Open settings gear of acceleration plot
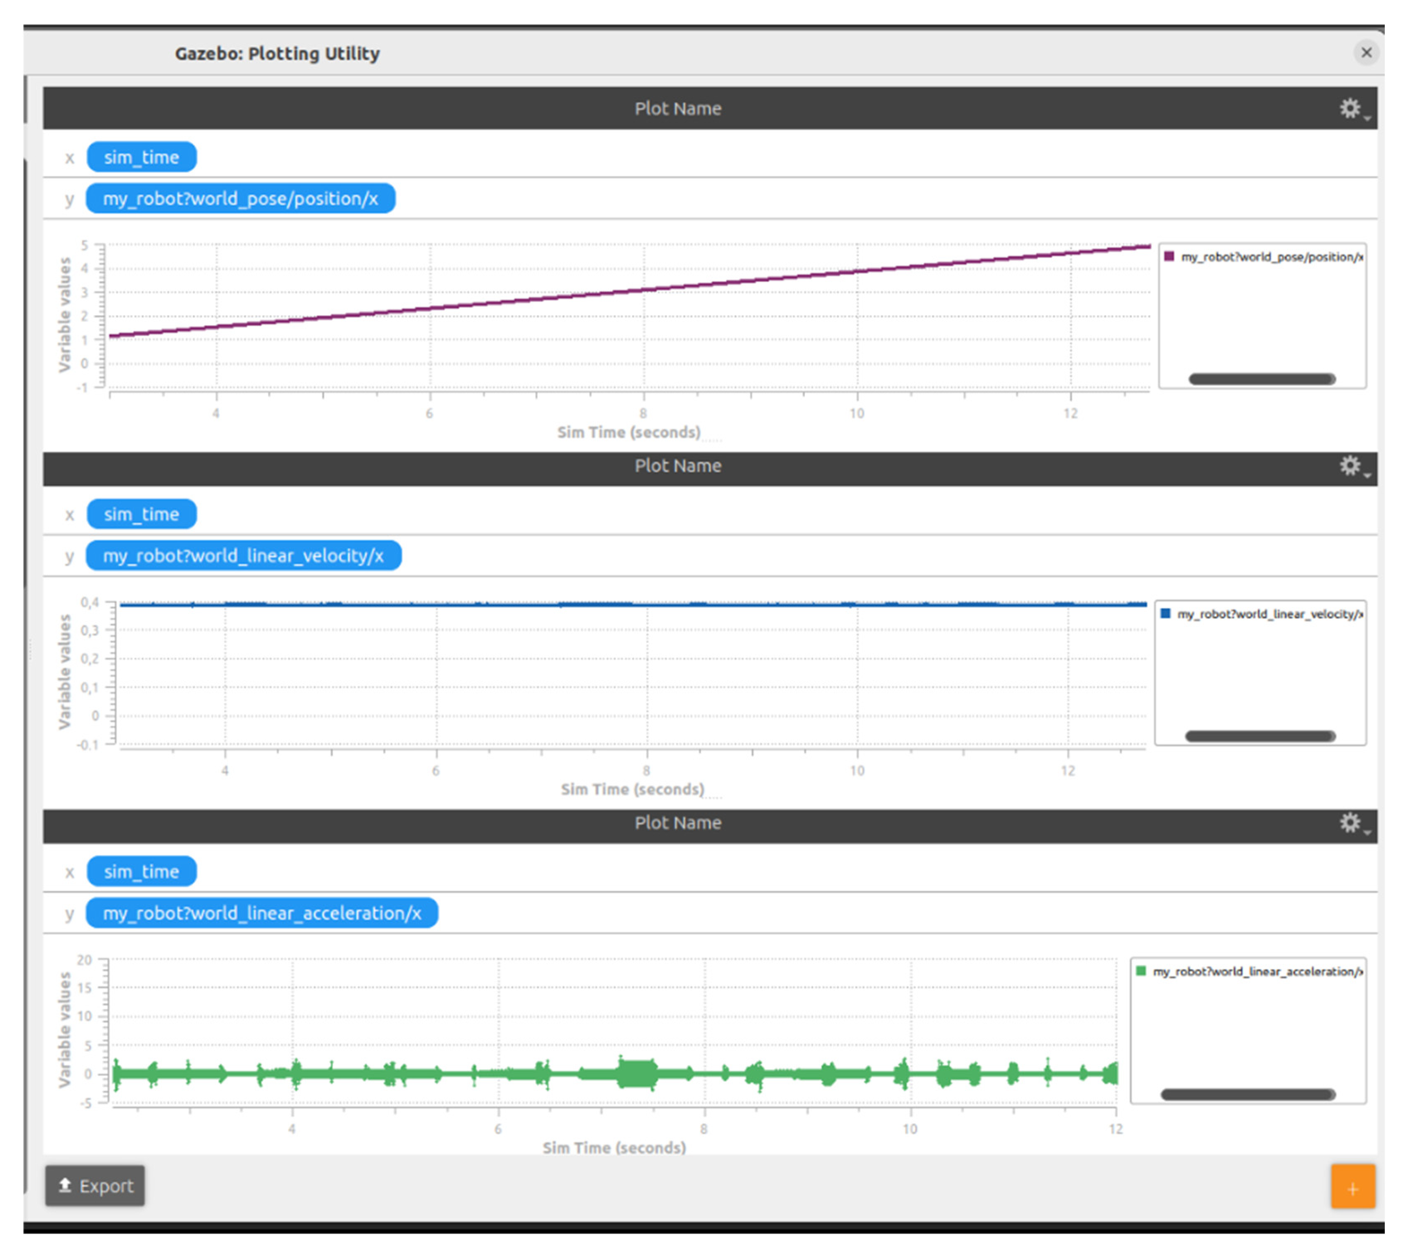 tap(1351, 823)
